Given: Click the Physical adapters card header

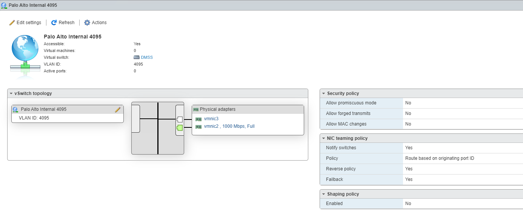Looking at the screenshot, I should click(x=248, y=109).
